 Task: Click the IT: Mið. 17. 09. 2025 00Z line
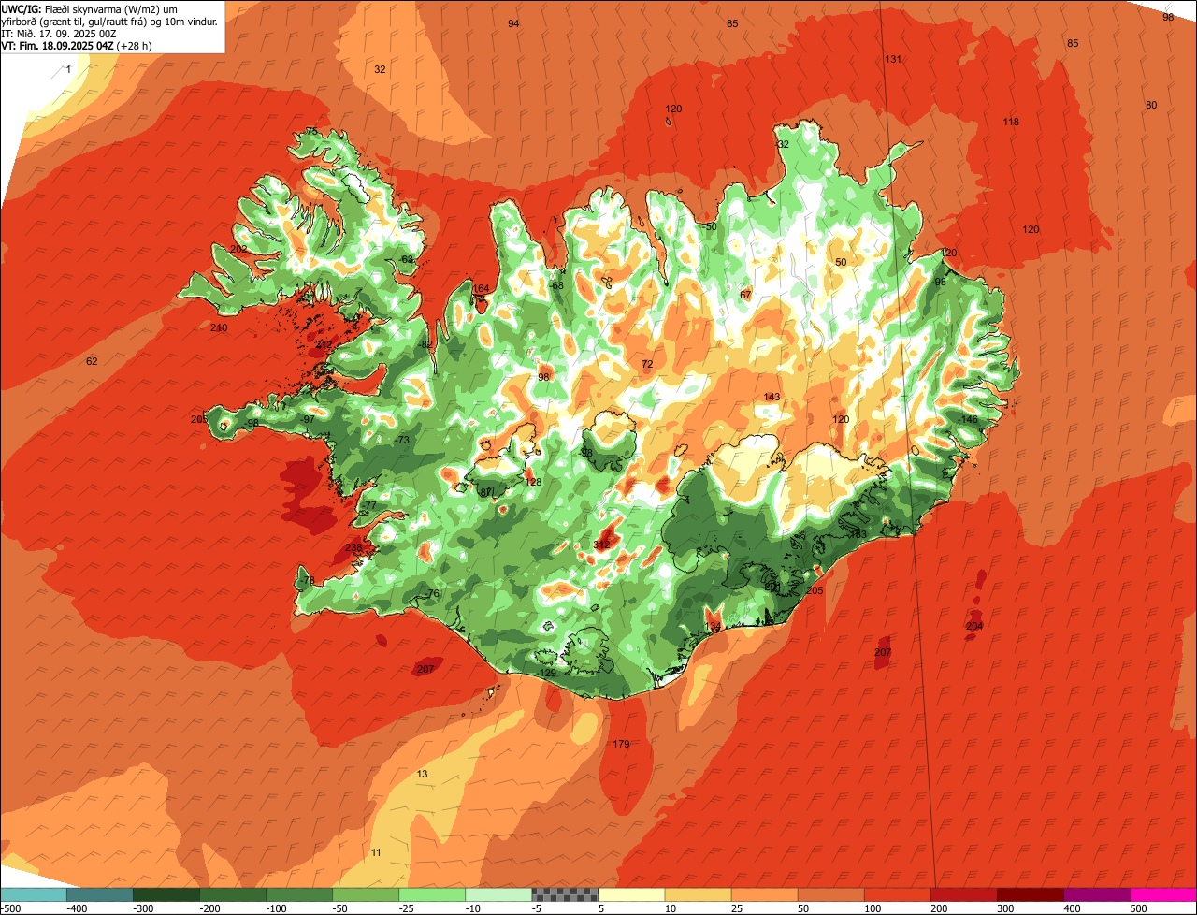(x=58, y=34)
